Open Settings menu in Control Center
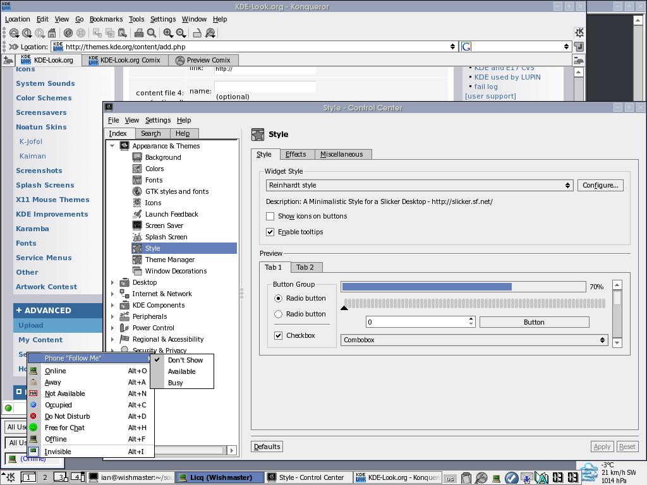647x485 pixels. point(158,120)
